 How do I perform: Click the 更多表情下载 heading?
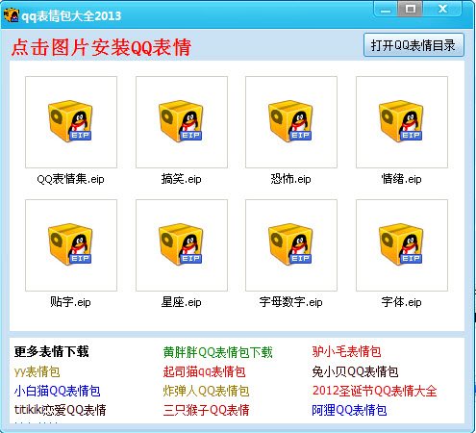(51, 351)
